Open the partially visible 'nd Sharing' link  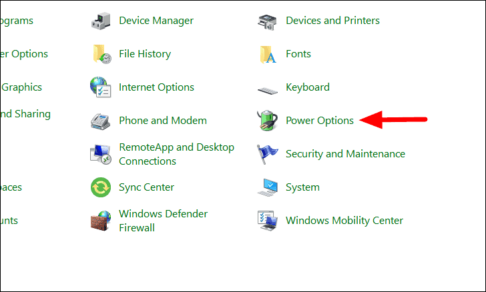tap(25, 114)
